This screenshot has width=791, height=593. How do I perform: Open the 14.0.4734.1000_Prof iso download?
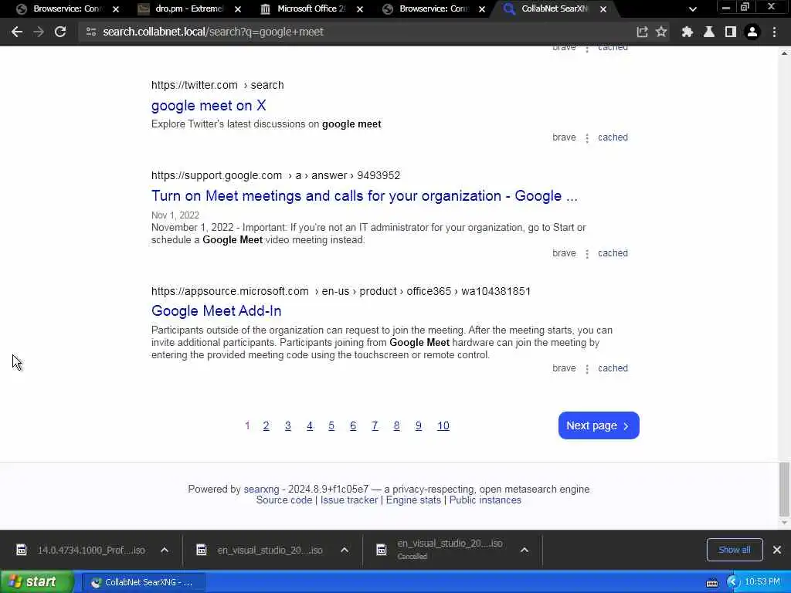[91, 550]
